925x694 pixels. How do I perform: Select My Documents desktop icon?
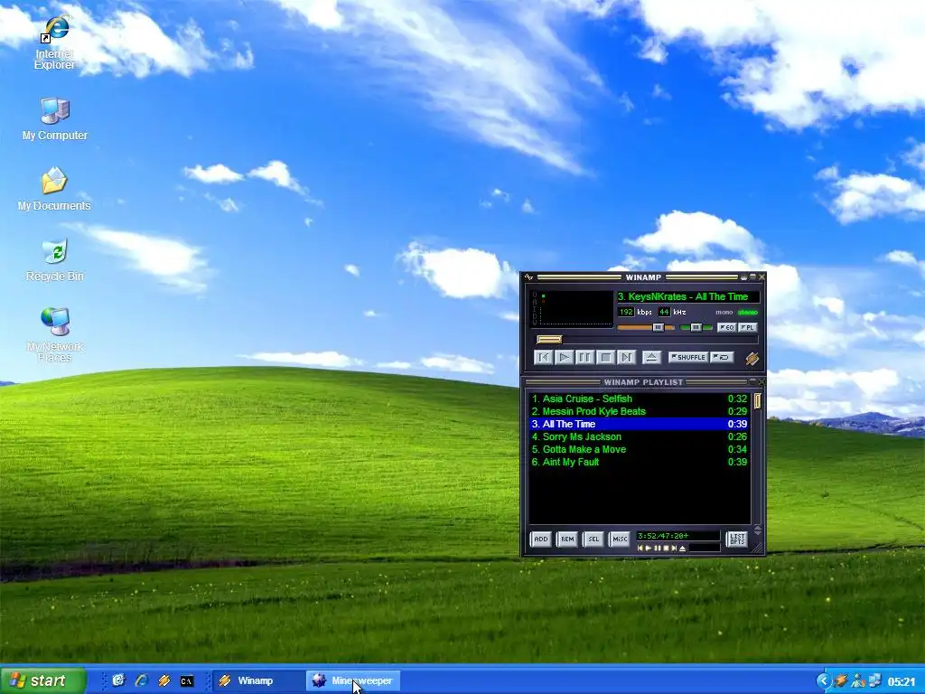pos(54,189)
